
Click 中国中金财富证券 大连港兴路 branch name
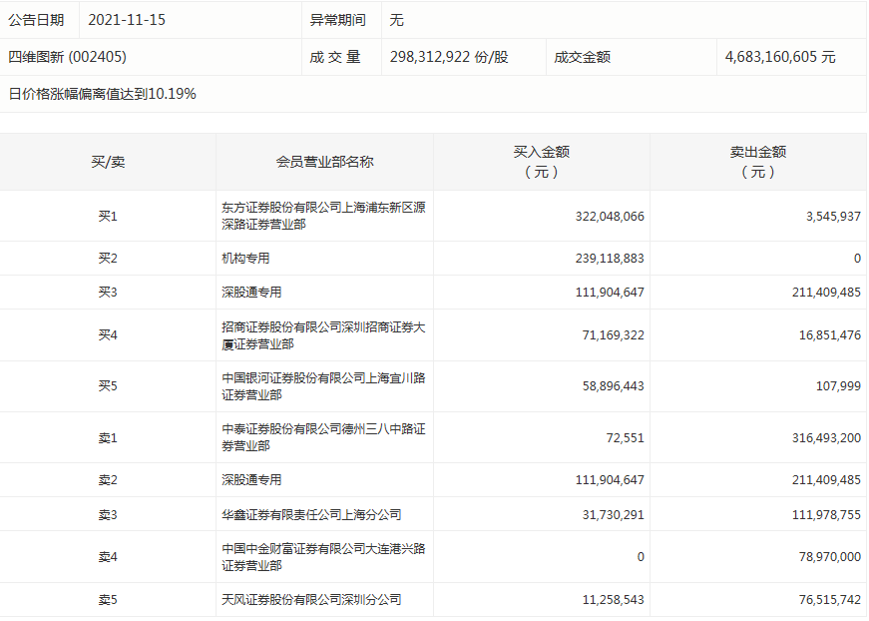[323, 557]
